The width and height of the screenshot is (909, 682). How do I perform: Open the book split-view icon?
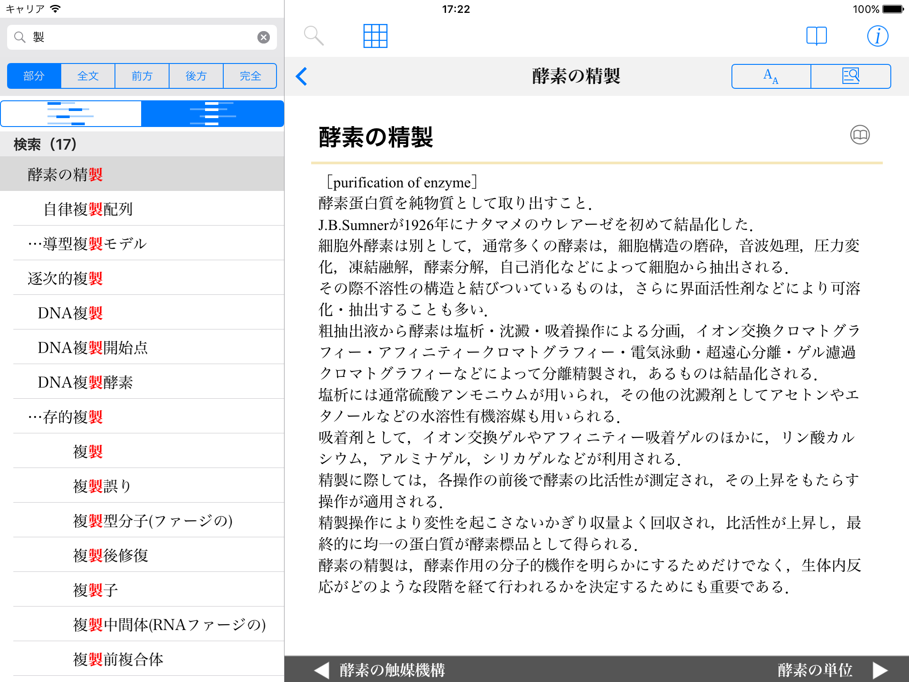coord(816,36)
